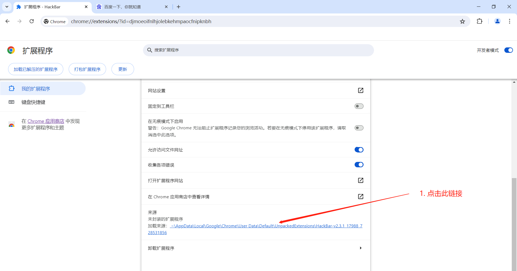Open Chrome's three-dot menu

click(509, 21)
